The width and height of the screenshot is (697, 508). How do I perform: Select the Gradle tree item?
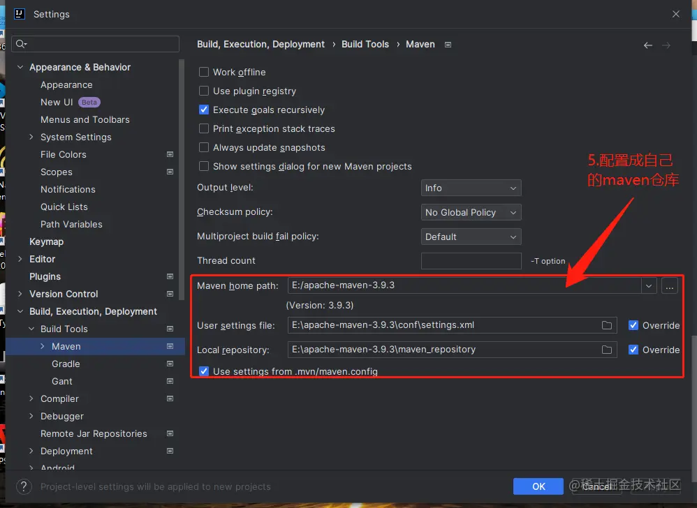(66, 364)
